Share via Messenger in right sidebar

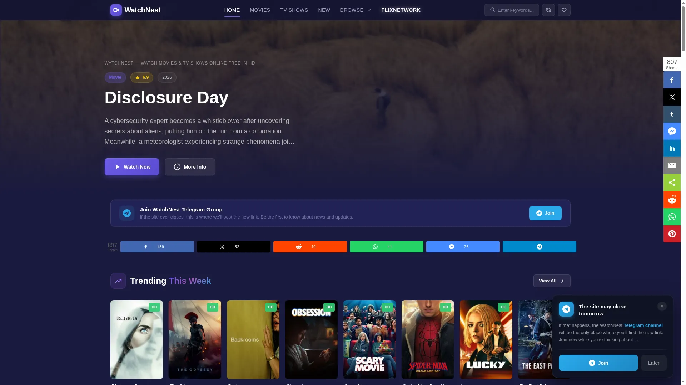(x=672, y=131)
